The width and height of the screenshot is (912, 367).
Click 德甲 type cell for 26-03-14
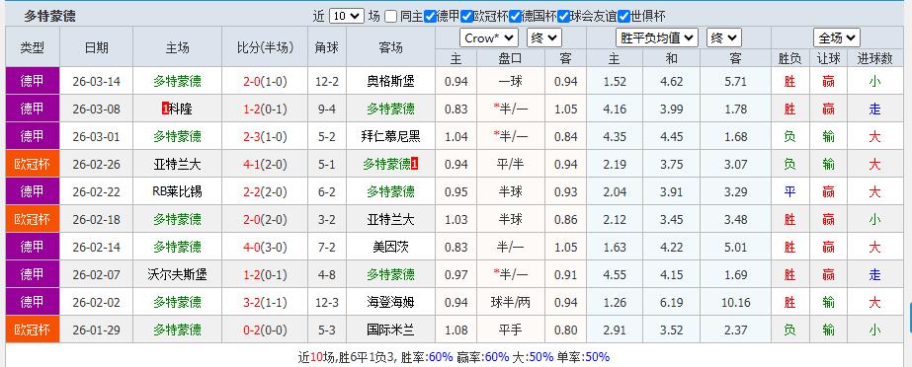(33, 81)
